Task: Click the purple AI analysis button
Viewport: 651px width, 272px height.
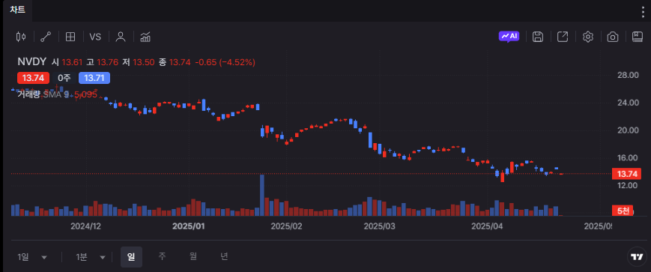Action: tap(509, 37)
